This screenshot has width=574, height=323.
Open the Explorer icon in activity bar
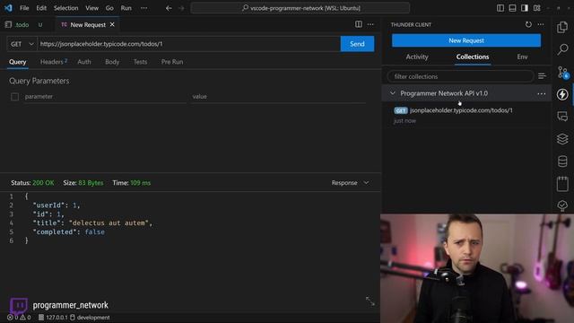coord(562,27)
